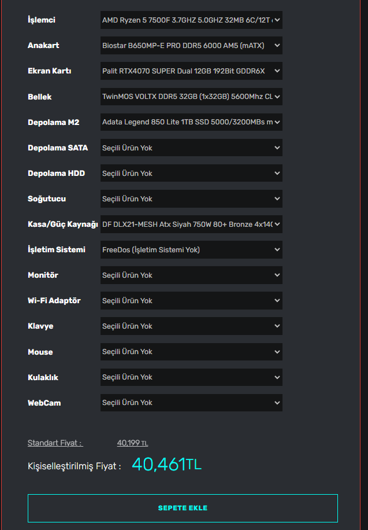This screenshot has height=530, width=368.
Task: Open the Depolama HDD dropdown
Action: point(191,173)
